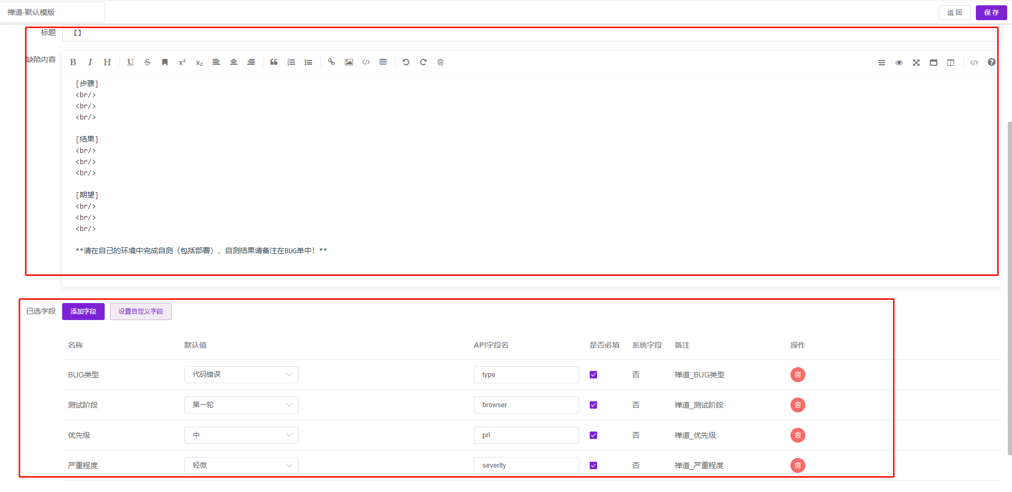Click the API field input containing pri
Viewport: 1012px width, 492px height.
coord(526,435)
